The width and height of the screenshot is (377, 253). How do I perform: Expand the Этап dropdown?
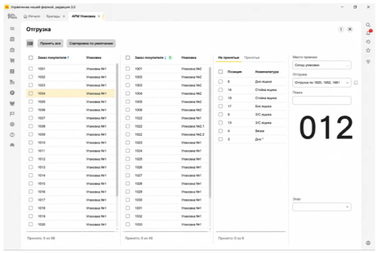tap(347, 207)
